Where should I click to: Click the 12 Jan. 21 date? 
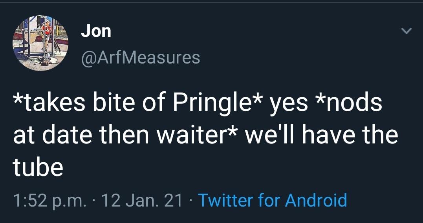(x=142, y=200)
